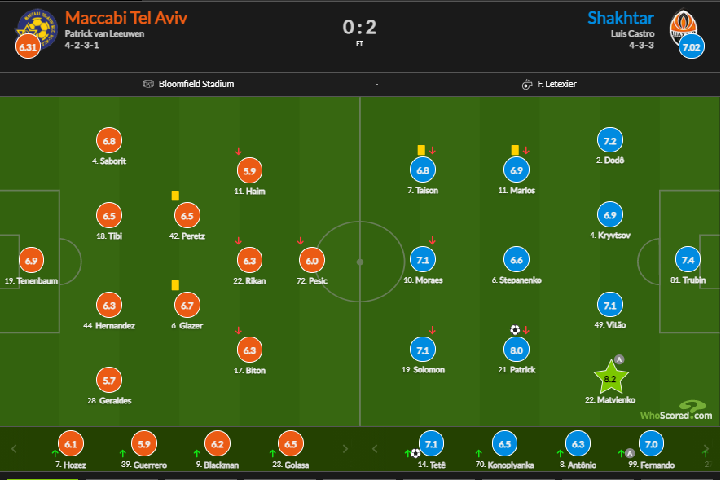Click substitute Tetê's 7.1 rating circle
Viewport: 721px width, 480px height.
(432, 444)
